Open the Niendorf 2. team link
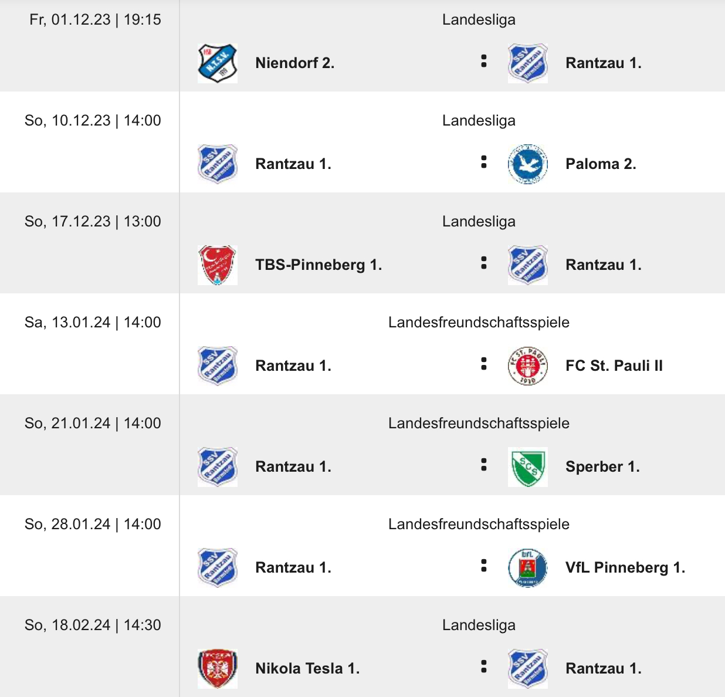The width and height of the screenshot is (725, 697). (294, 63)
